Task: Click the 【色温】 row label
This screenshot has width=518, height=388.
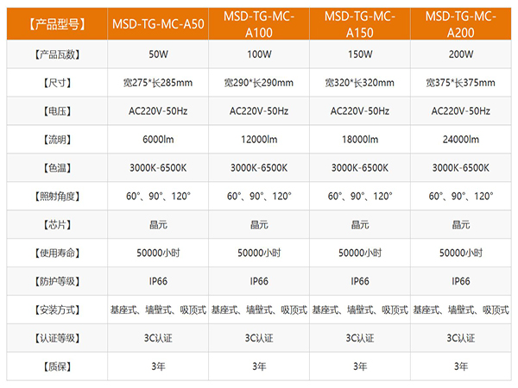Action: (57, 168)
